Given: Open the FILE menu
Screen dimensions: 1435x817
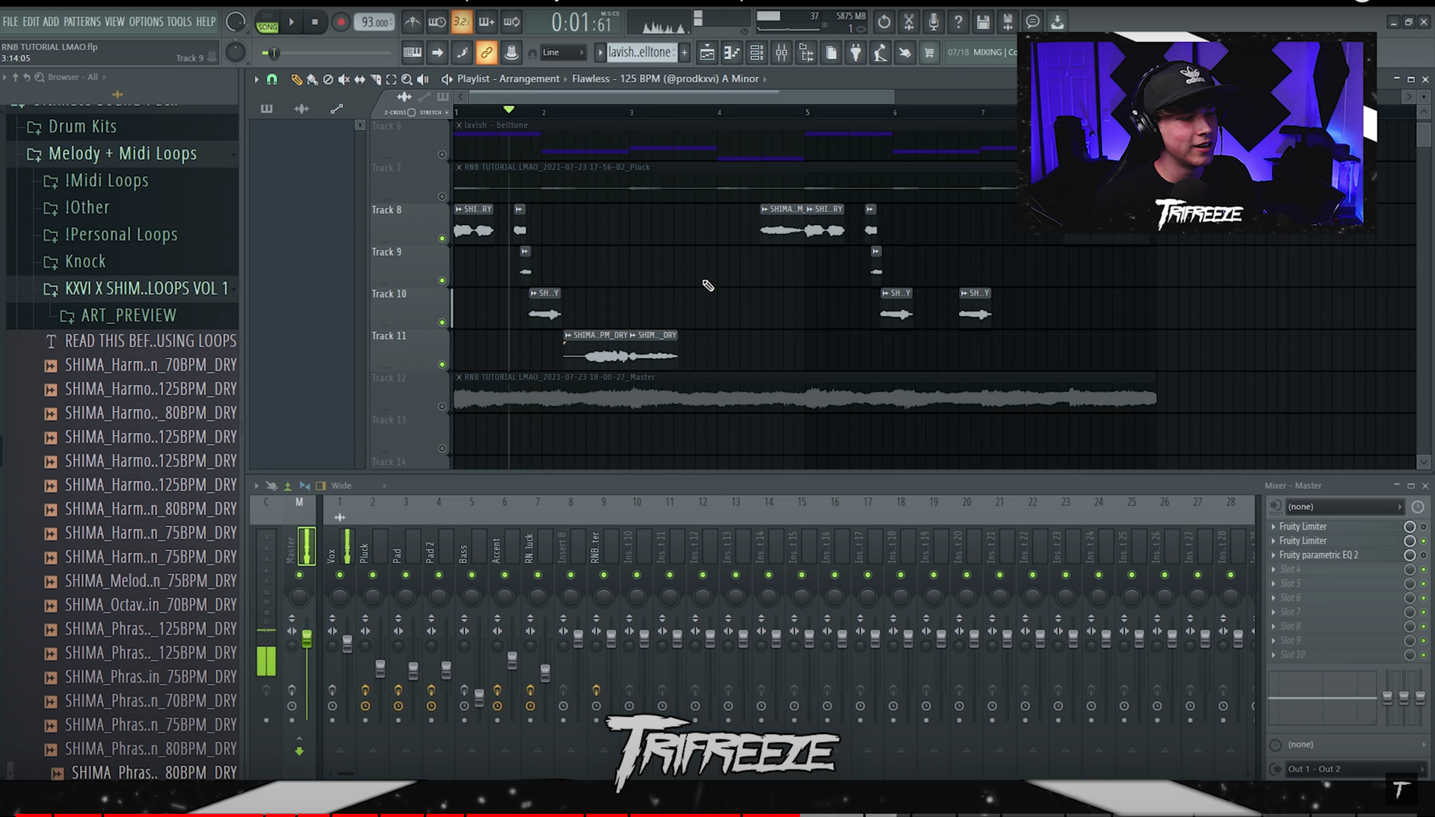Looking at the screenshot, I should pyautogui.click(x=10, y=22).
